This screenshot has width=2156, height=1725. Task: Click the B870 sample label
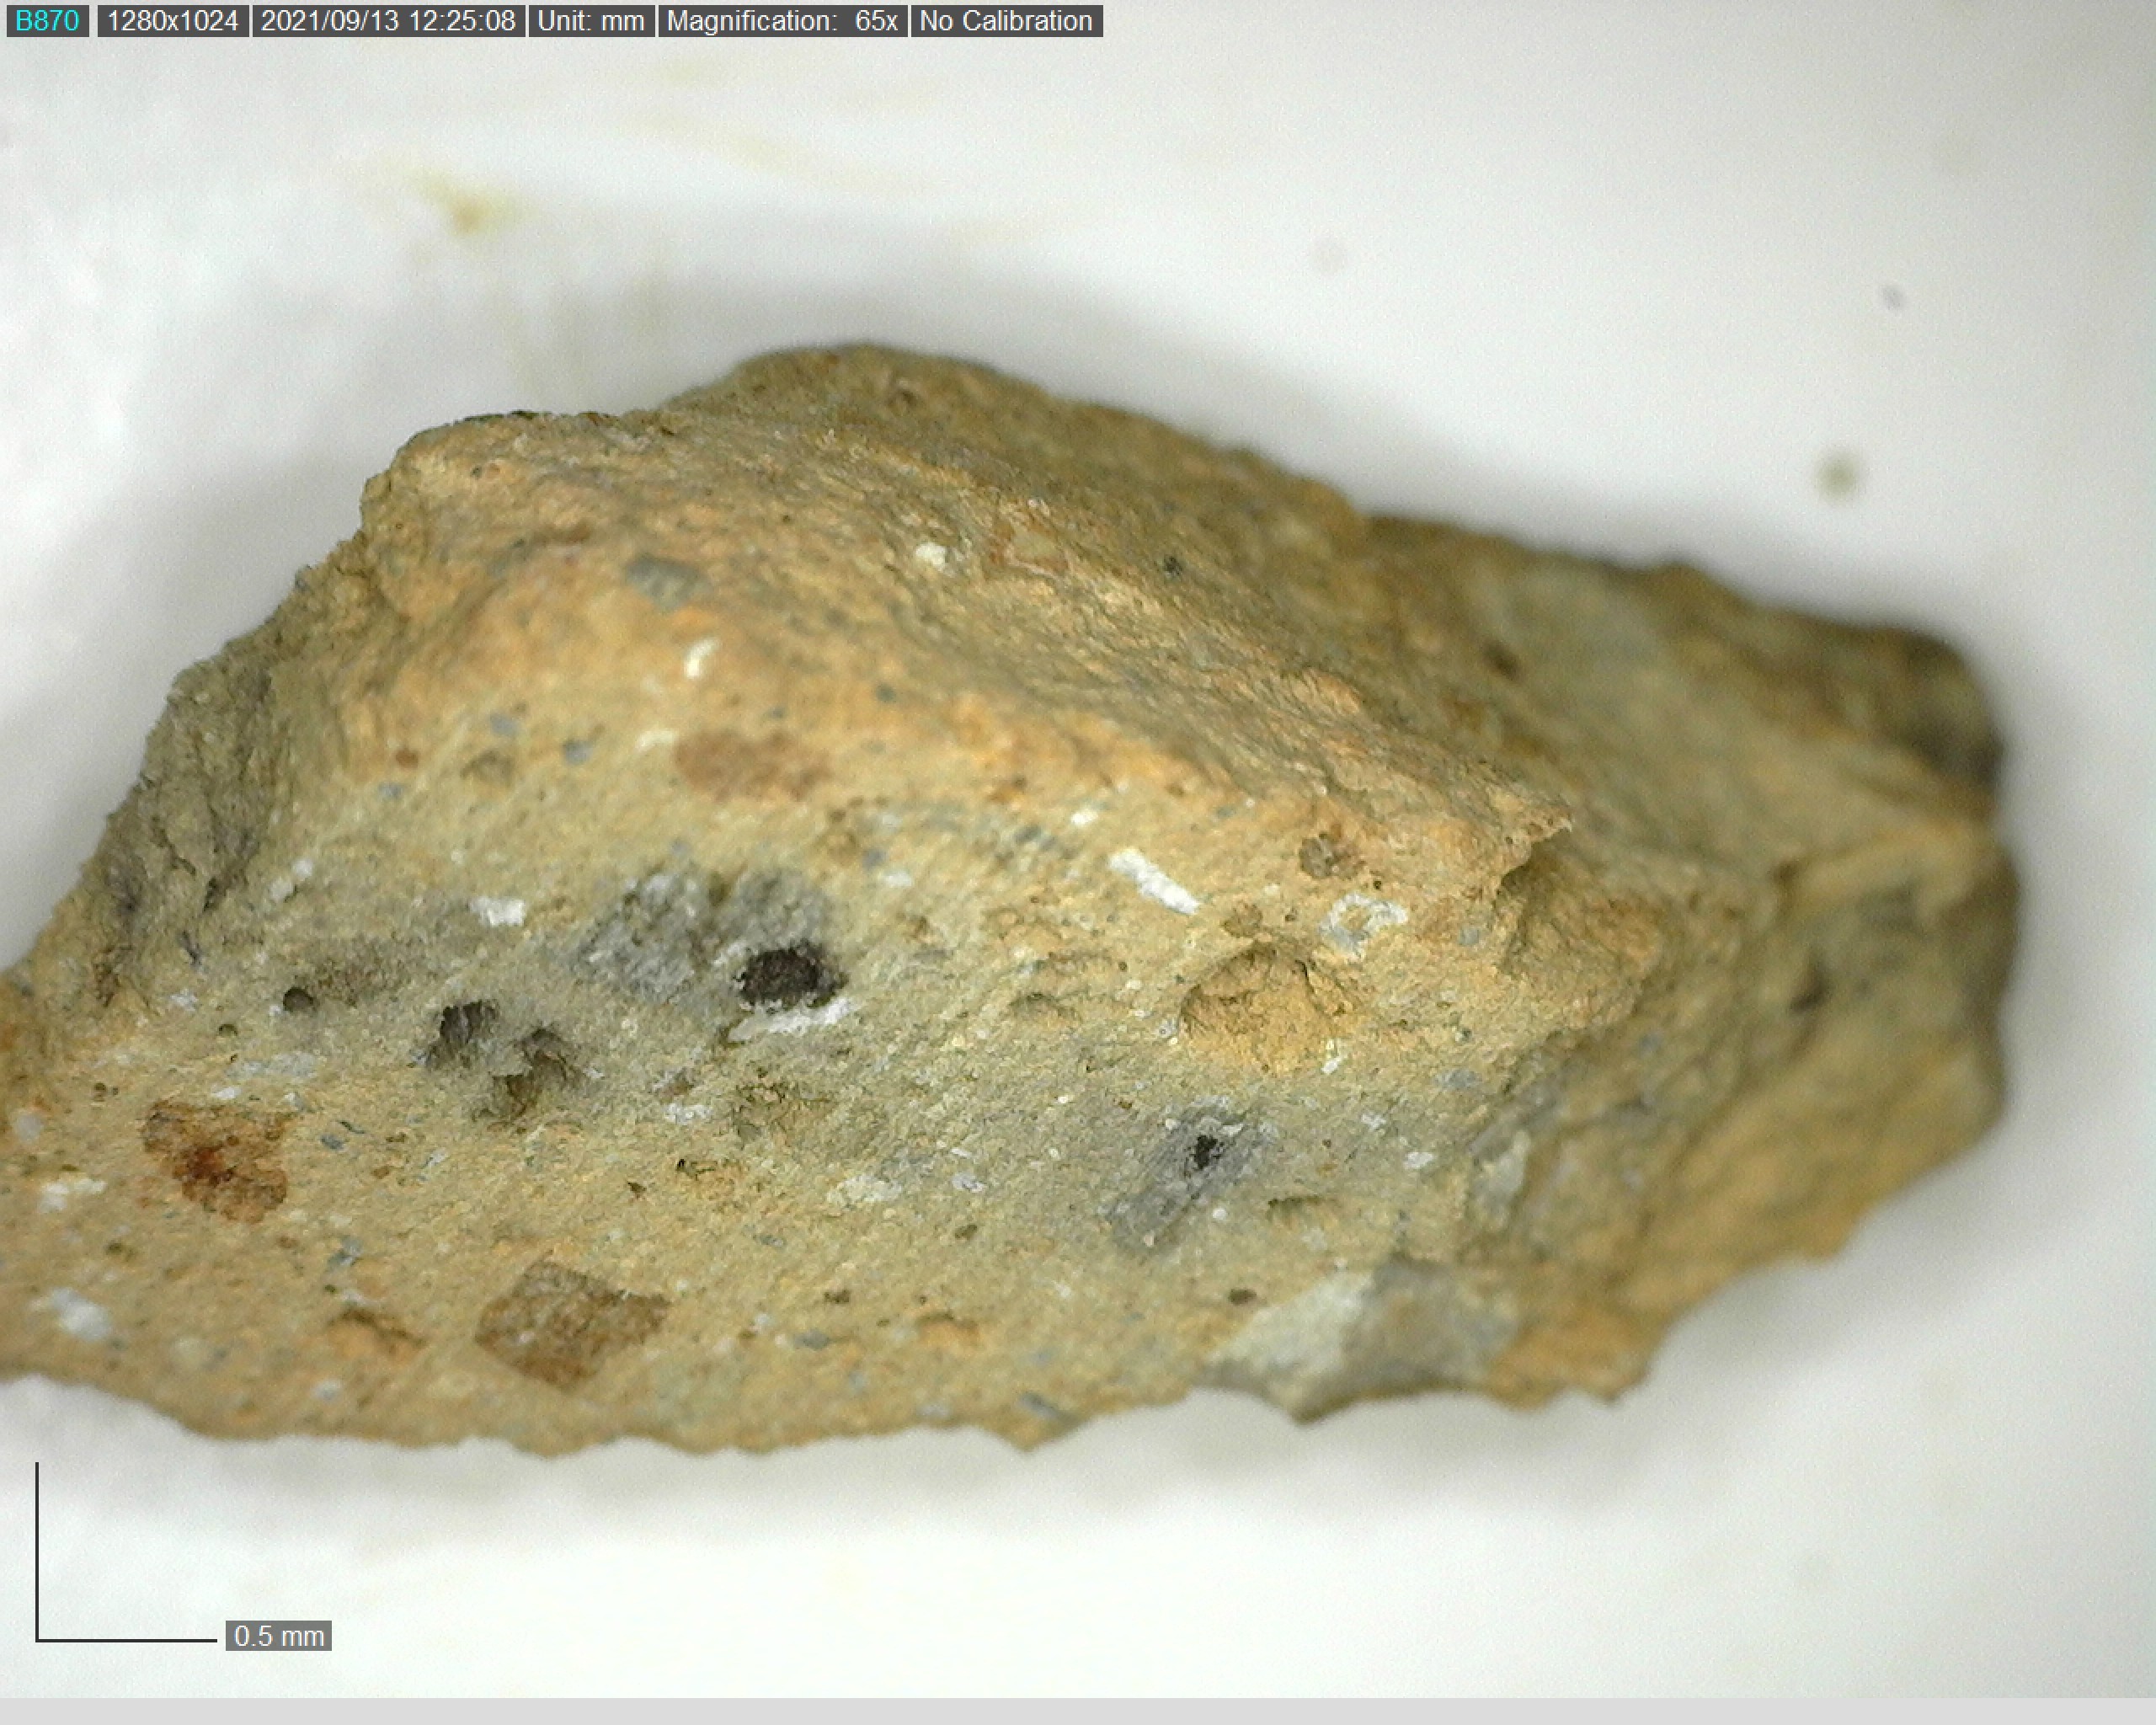pos(47,21)
